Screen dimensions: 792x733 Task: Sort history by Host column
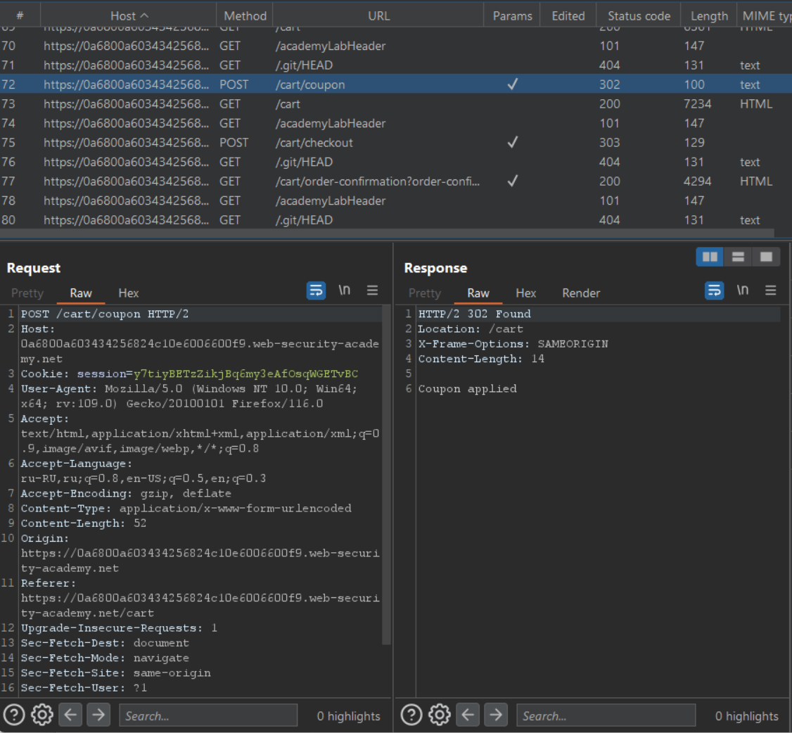coord(129,15)
